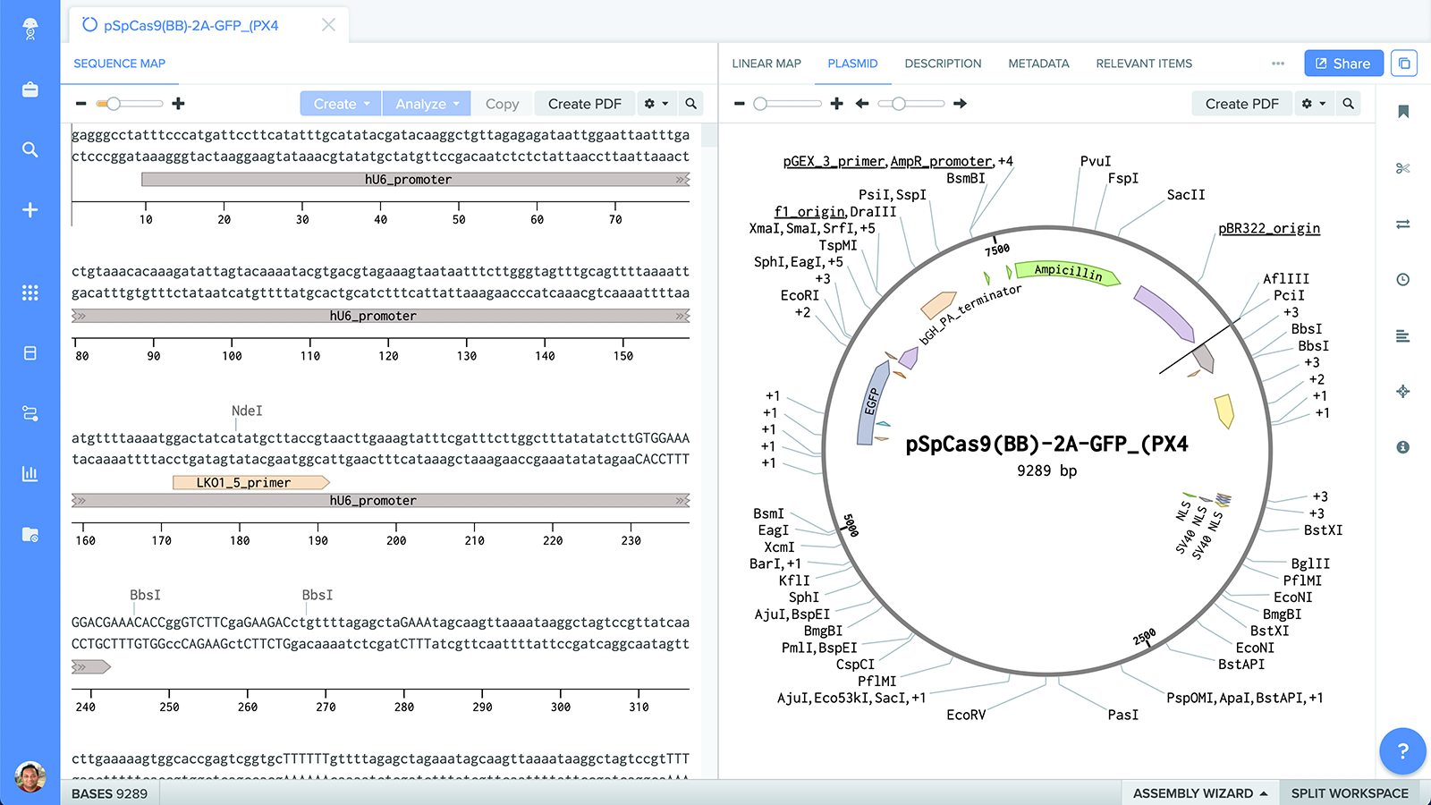
Task: Click the plus create icon in left sidebar
Action: point(30,209)
